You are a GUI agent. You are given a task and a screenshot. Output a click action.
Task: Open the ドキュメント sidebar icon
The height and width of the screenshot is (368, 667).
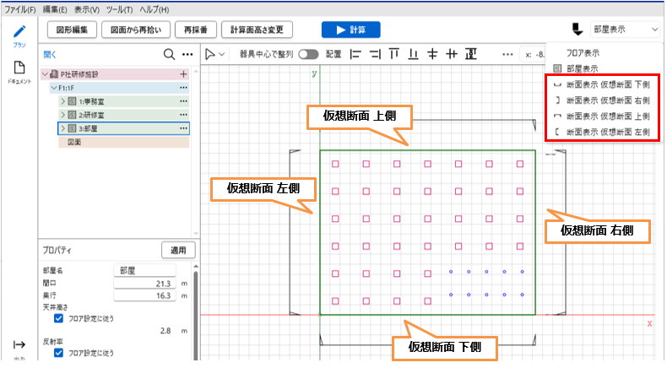point(19,71)
